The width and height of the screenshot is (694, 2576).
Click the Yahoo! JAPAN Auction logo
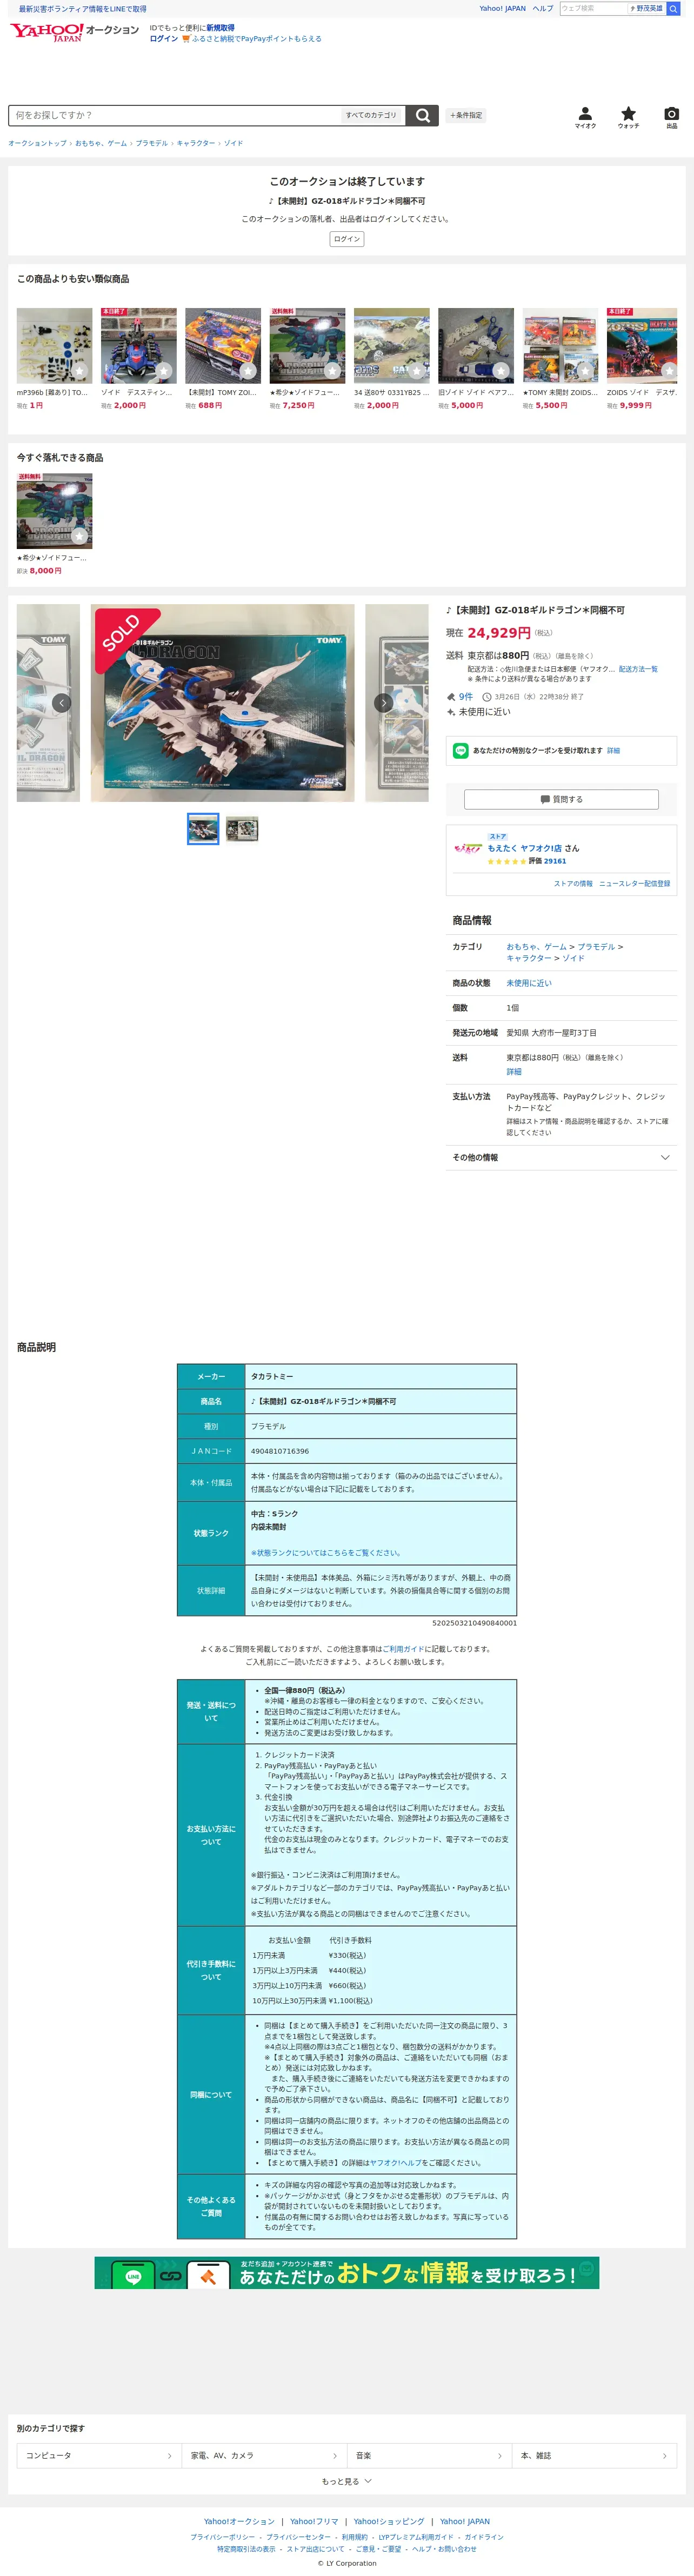click(x=74, y=32)
